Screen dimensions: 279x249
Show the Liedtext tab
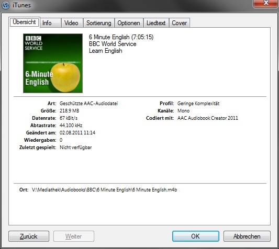click(156, 23)
